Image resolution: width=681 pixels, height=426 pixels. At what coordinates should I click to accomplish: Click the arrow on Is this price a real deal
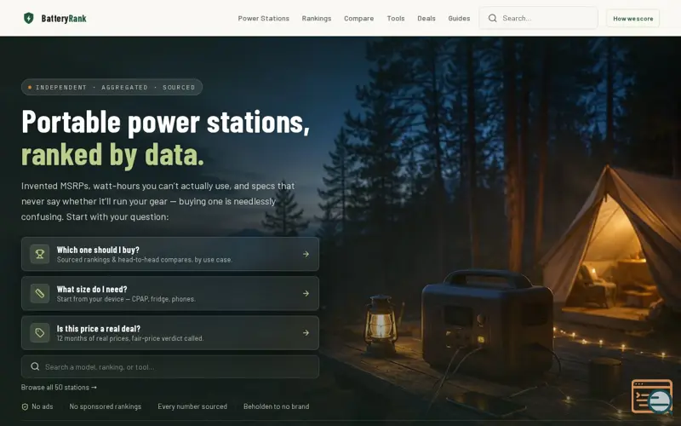pyautogui.click(x=306, y=333)
